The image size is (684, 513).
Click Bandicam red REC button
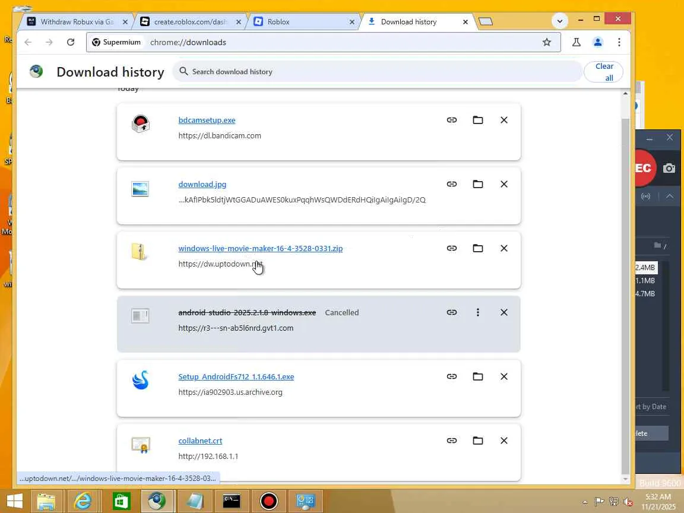point(645,168)
